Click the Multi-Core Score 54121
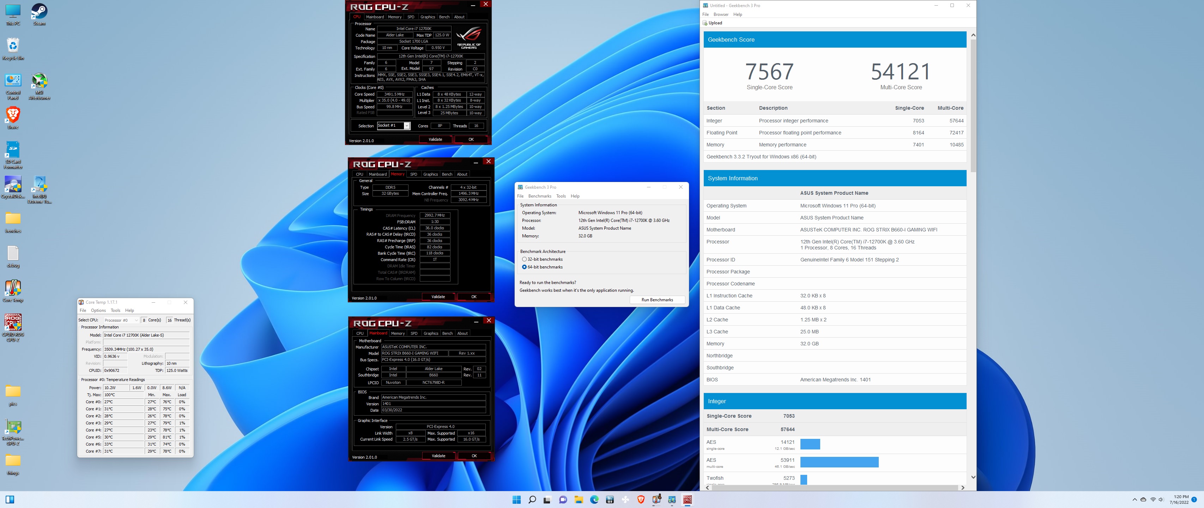Viewport: 1204px width, 508px height. click(901, 72)
